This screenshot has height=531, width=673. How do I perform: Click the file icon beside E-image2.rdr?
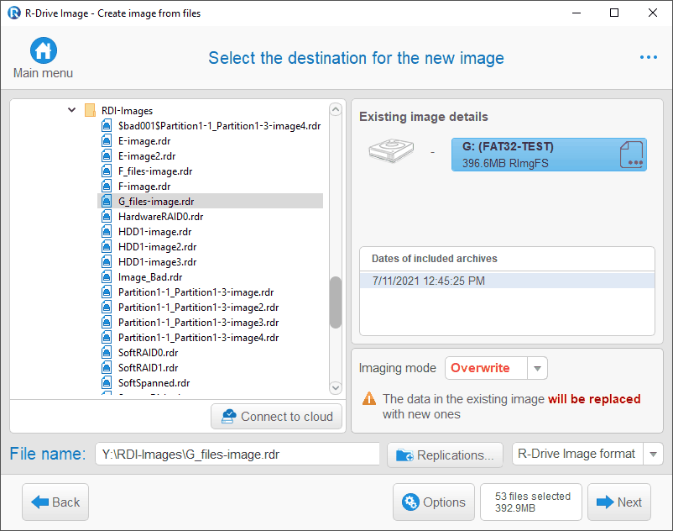[x=107, y=156]
